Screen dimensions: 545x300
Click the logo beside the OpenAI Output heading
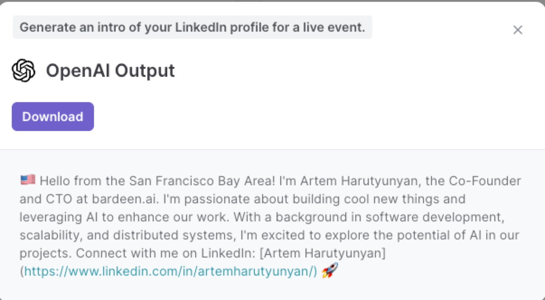[23, 70]
